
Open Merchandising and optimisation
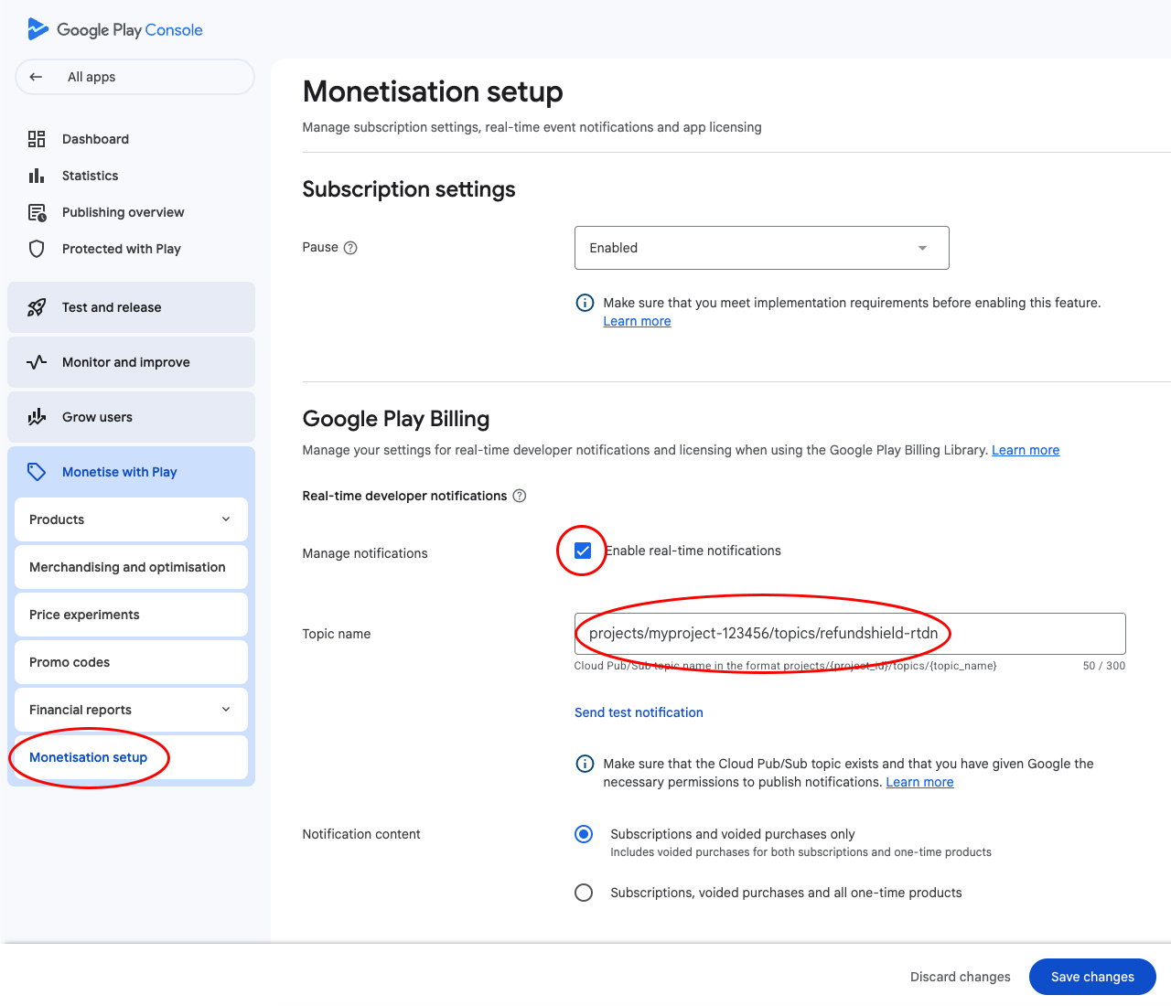131,567
